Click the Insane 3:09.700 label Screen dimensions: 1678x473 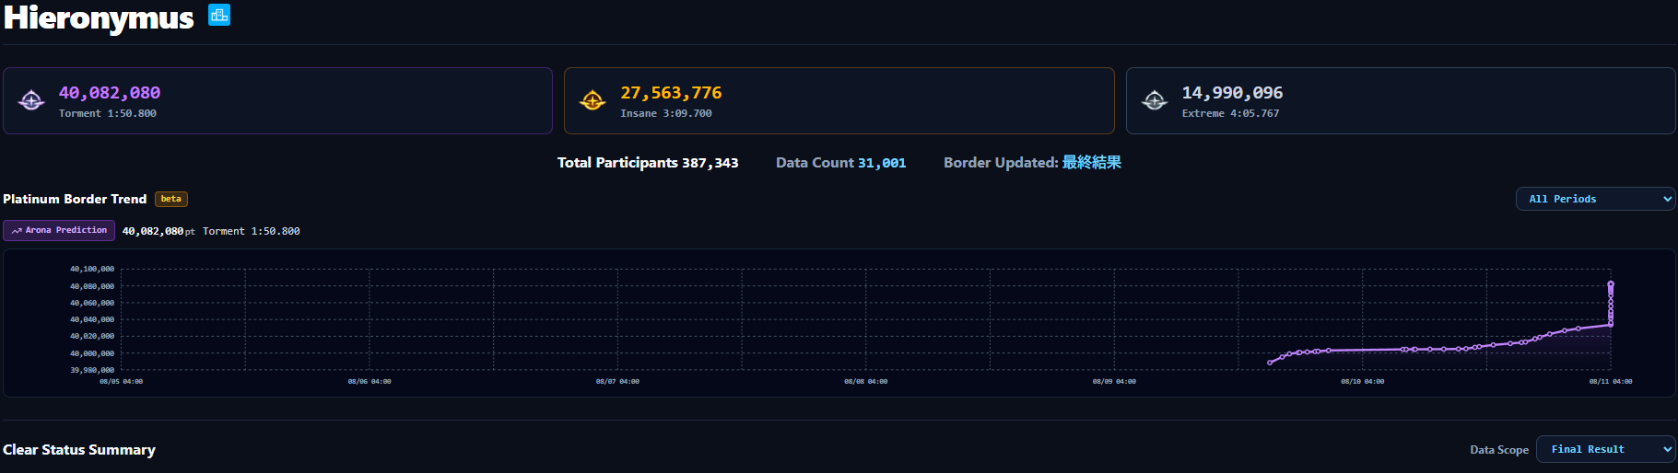tap(666, 113)
